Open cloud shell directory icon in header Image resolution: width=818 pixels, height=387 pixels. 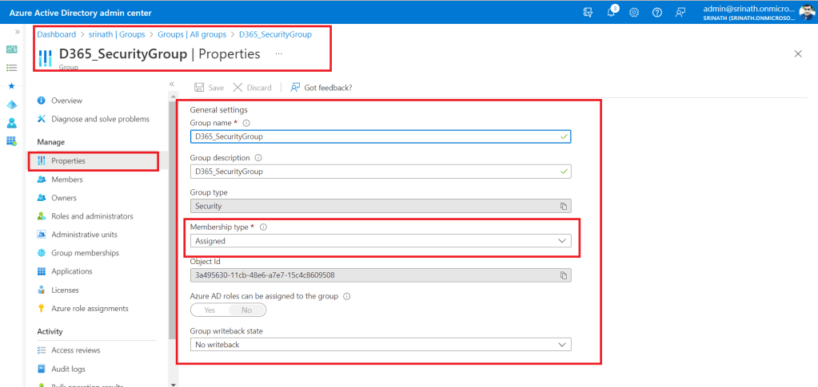click(x=589, y=13)
